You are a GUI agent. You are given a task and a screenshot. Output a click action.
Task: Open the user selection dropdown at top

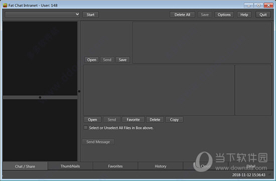42,14
